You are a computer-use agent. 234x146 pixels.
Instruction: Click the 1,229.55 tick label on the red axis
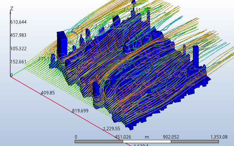pyautogui.click(x=112, y=129)
